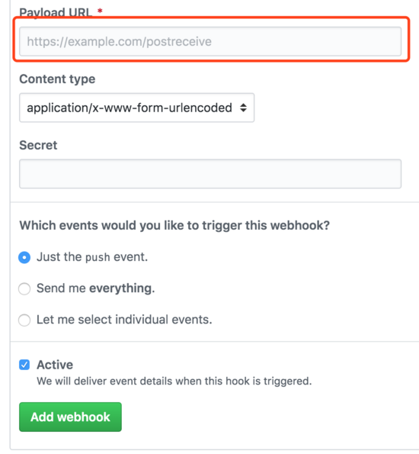Select the 'Just the push event' radio button
The height and width of the screenshot is (454, 419).
point(24,257)
